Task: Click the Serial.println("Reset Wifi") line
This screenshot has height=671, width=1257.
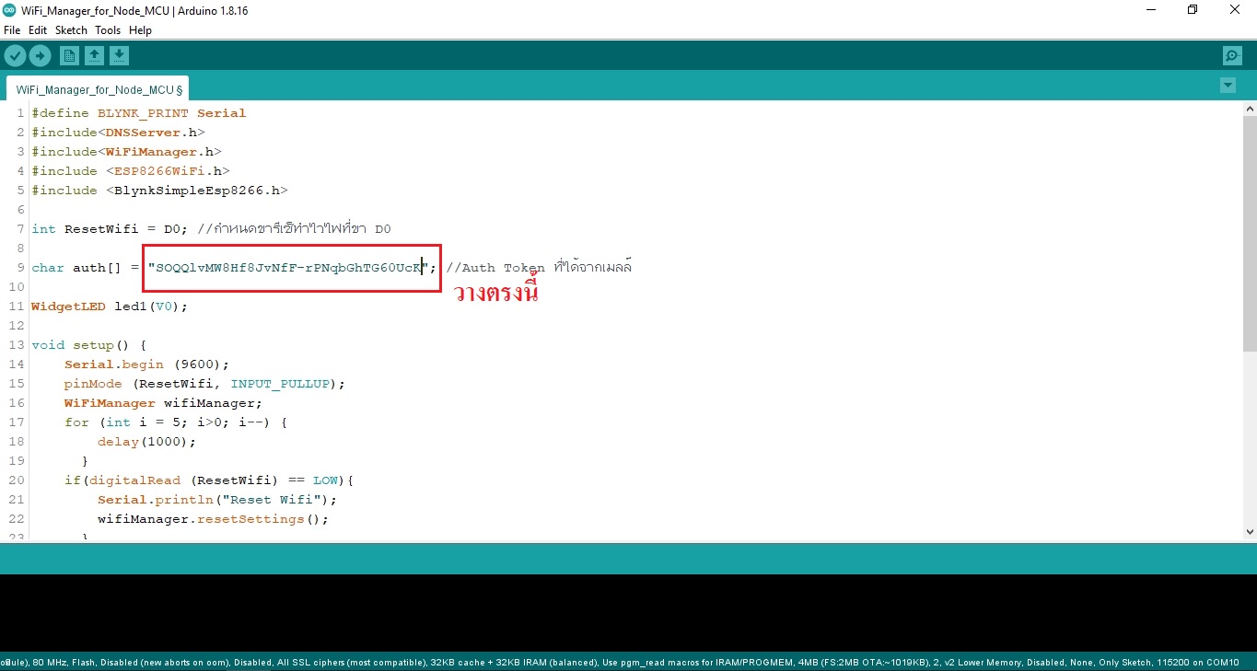Action: (217, 500)
